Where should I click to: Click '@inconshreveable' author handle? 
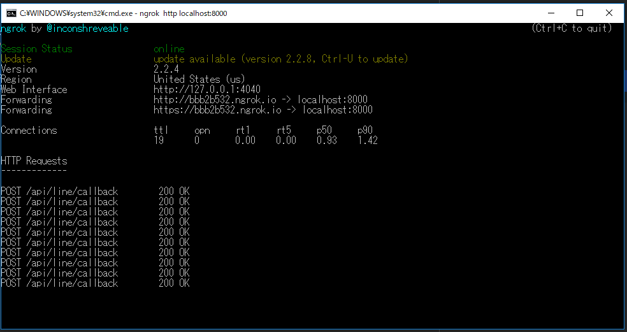click(x=87, y=29)
